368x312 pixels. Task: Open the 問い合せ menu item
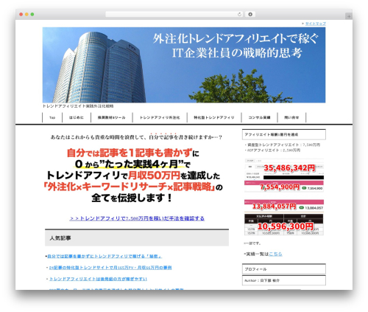click(291, 117)
